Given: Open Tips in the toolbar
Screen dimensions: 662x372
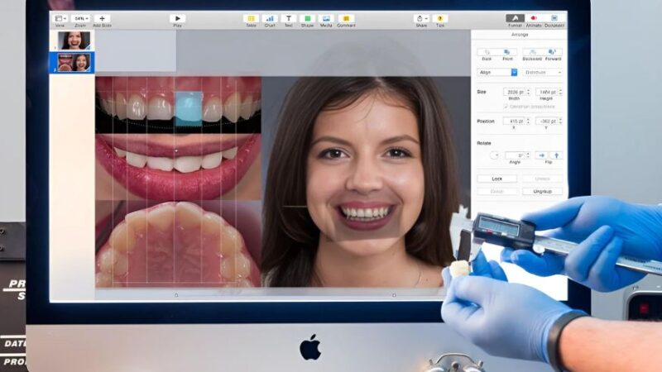Looking at the screenshot, I should (440, 18).
